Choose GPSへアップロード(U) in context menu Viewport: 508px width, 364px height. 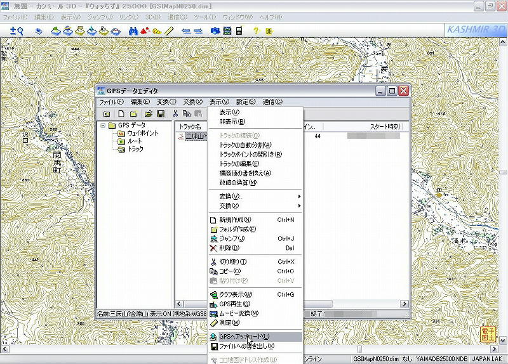tap(256, 337)
